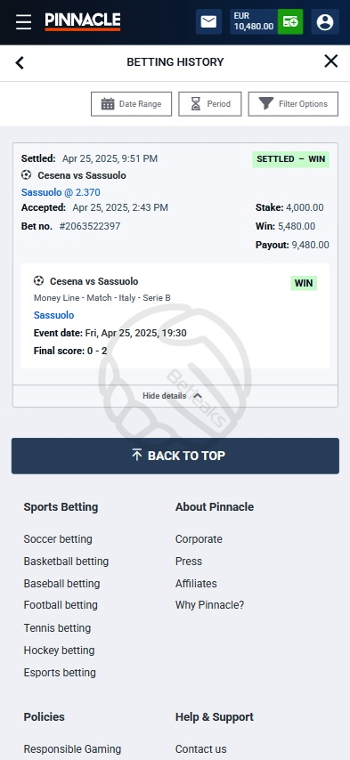Click the Pinnacle logo
Viewport: 350px width, 760px height.
[x=83, y=22]
